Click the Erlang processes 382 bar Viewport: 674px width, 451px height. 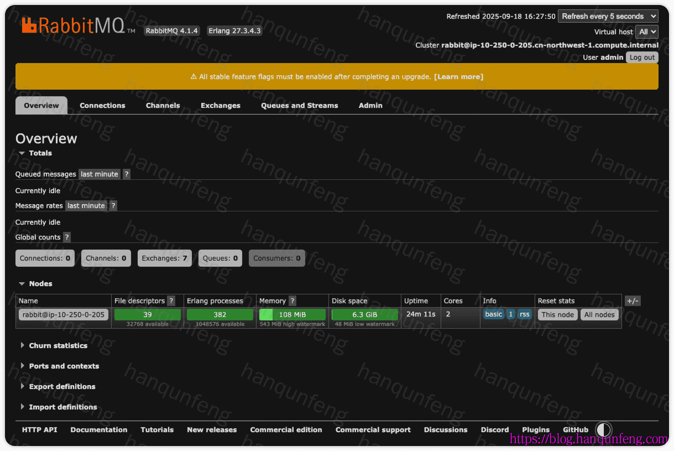point(220,314)
